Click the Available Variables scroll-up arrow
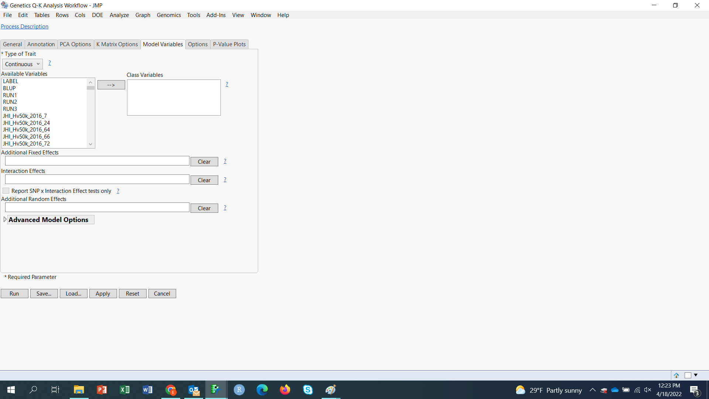The image size is (709, 399). click(90, 82)
